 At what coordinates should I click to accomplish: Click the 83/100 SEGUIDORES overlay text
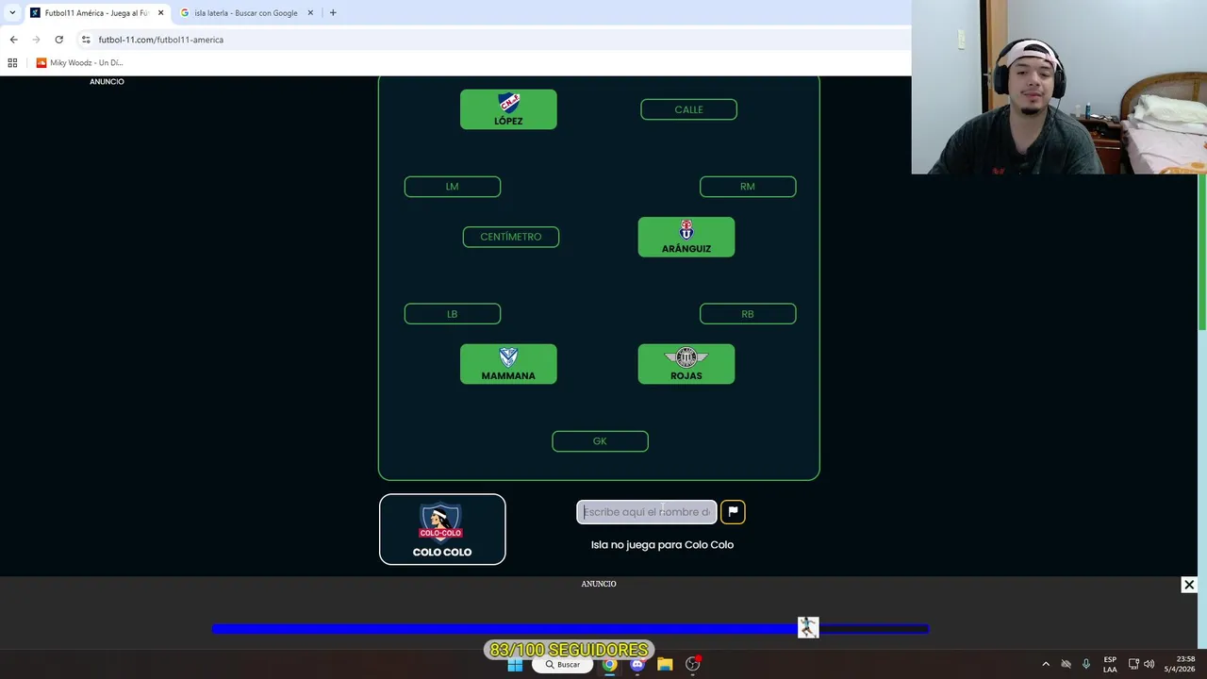click(x=570, y=650)
